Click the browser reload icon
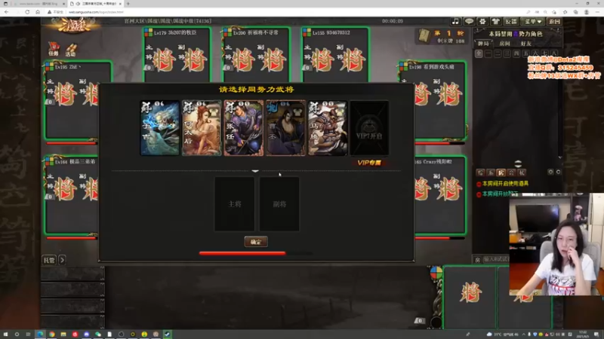This screenshot has width=604, height=339. click(x=27, y=12)
